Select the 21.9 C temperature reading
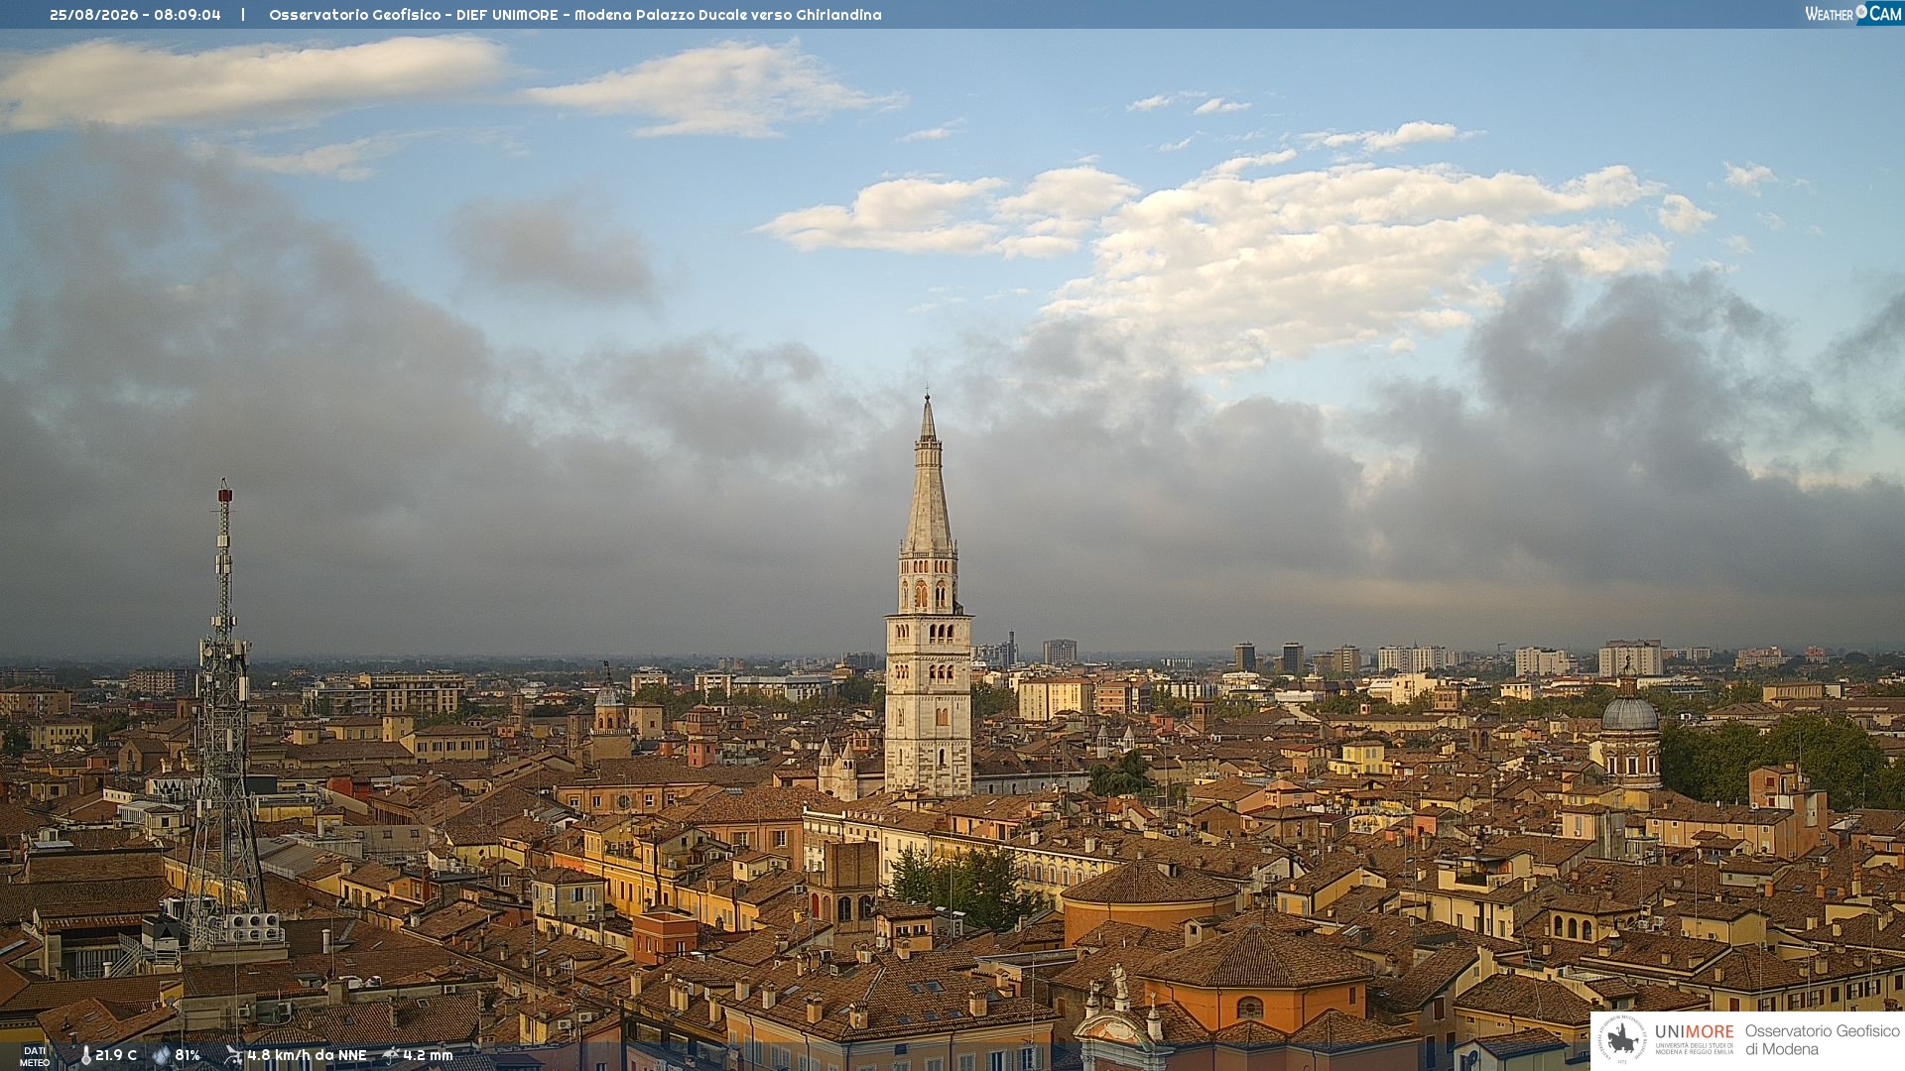1905x1071 pixels. [x=116, y=1055]
